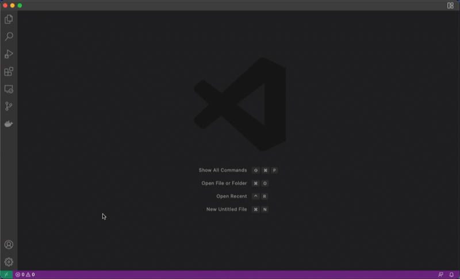
Task: Open the Search view icon
Action: (x=9, y=37)
